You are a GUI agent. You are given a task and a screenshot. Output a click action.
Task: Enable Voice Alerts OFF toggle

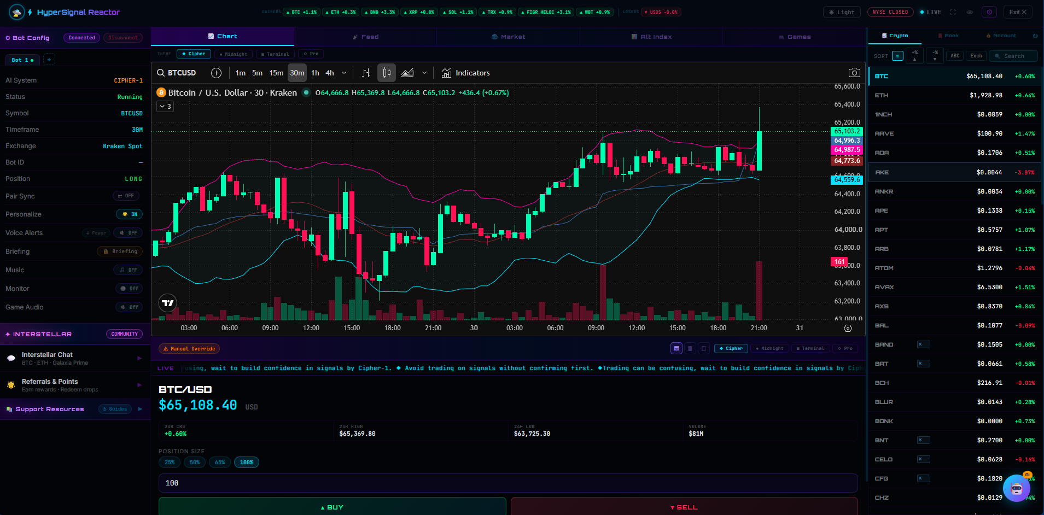coord(129,233)
